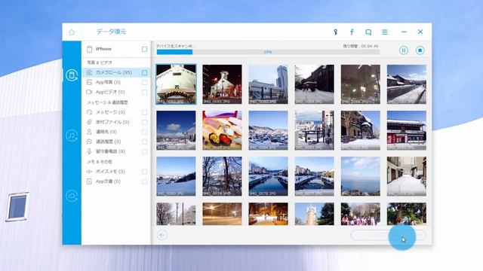This screenshot has height=271, width=483.
Task: Click the messages bubble icon
Action: pos(89,112)
